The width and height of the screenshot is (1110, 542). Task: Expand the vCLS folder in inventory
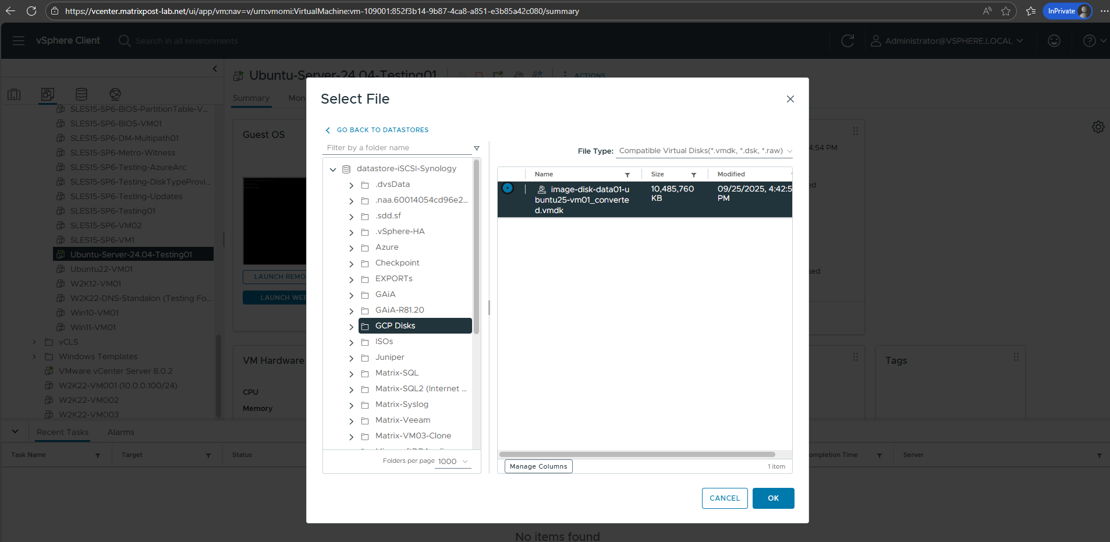[x=34, y=342]
